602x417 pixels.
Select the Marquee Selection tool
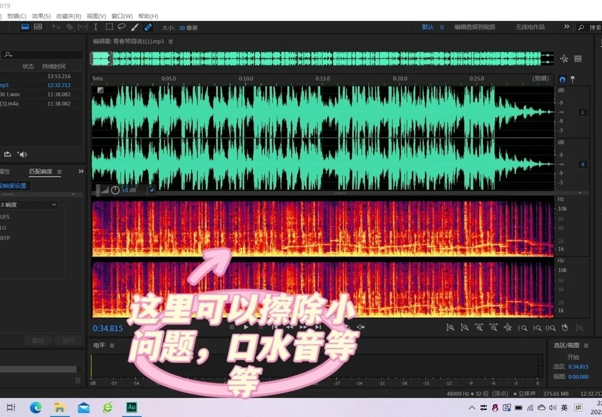pyautogui.click(x=109, y=27)
